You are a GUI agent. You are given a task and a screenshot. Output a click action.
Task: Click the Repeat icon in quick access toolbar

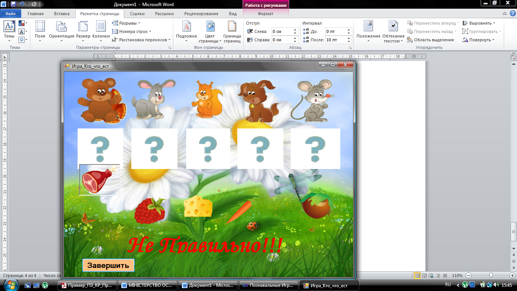(34, 4)
